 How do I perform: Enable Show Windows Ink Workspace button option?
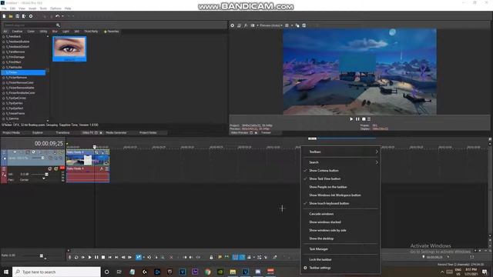pos(340,195)
